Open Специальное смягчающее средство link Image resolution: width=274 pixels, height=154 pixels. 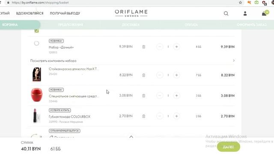tap(74, 96)
